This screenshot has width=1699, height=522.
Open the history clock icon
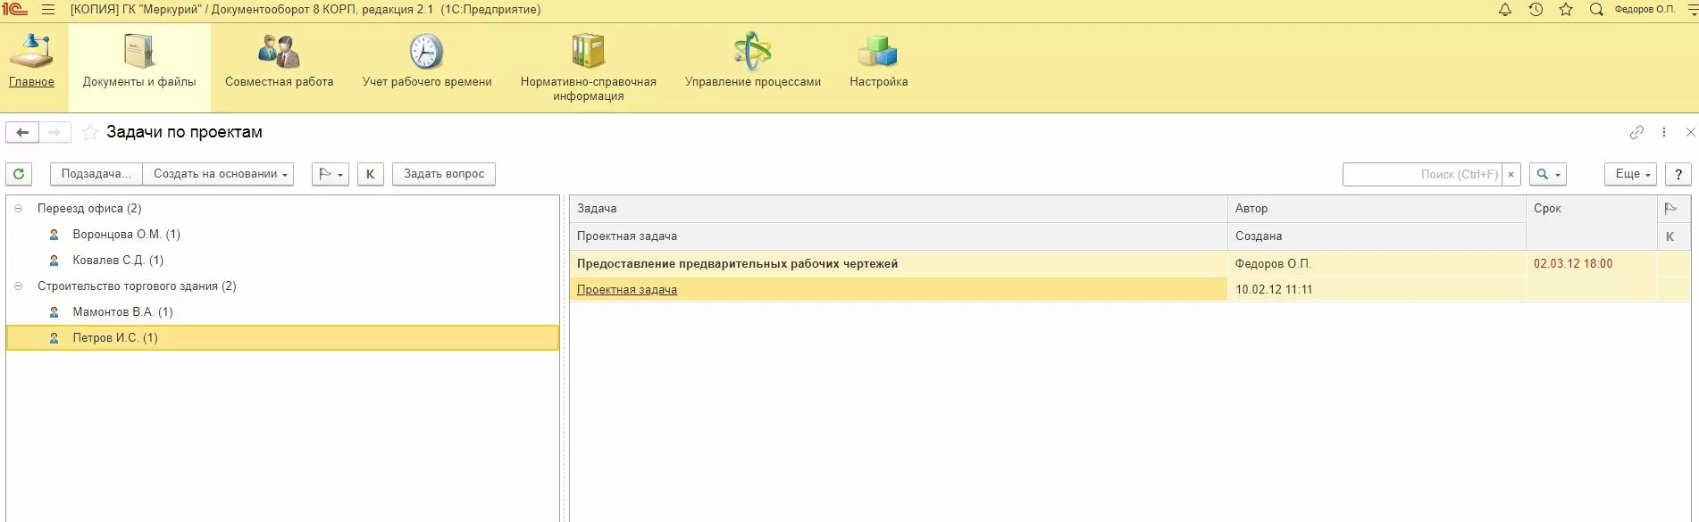pyautogui.click(x=1536, y=10)
